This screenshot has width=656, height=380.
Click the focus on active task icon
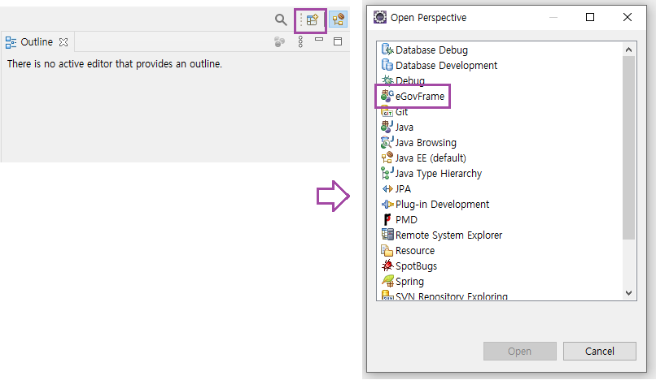pyautogui.click(x=279, y=41)
